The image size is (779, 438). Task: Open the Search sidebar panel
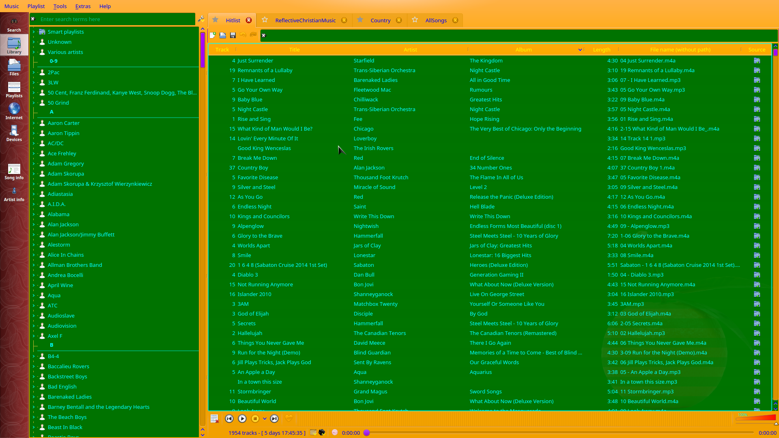[14, 24]
